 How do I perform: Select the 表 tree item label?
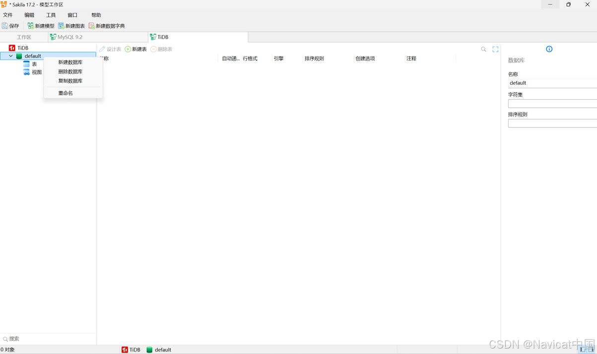pos(34,64)
